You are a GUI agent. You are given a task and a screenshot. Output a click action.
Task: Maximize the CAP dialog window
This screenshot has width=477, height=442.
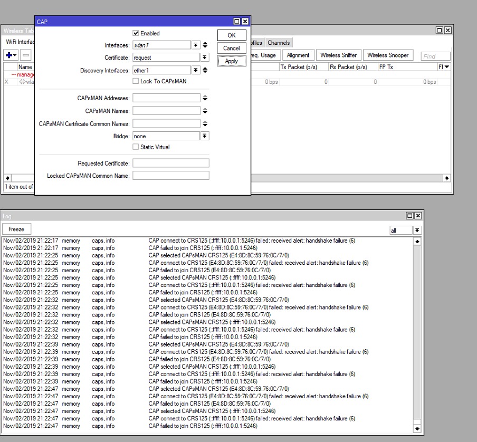pyautogui.click(x=237, y=22)
